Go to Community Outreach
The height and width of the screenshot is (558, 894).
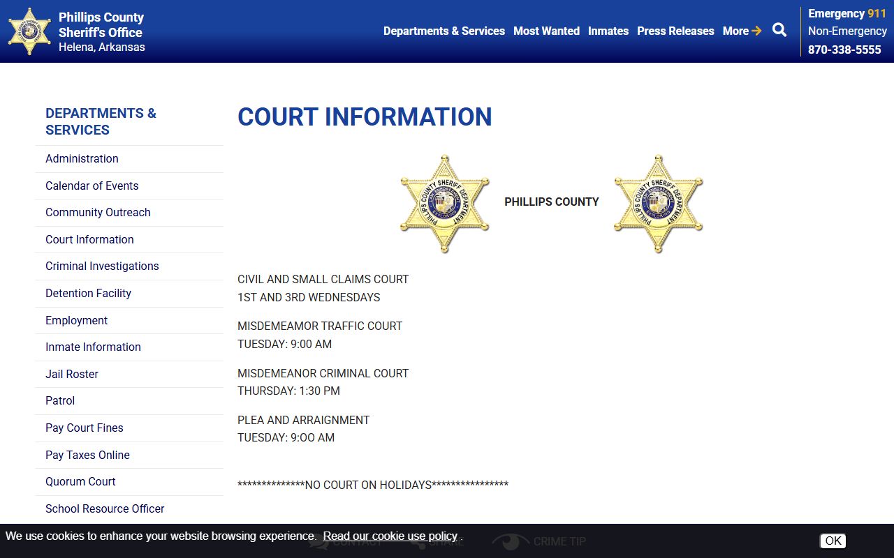(129, 213)
